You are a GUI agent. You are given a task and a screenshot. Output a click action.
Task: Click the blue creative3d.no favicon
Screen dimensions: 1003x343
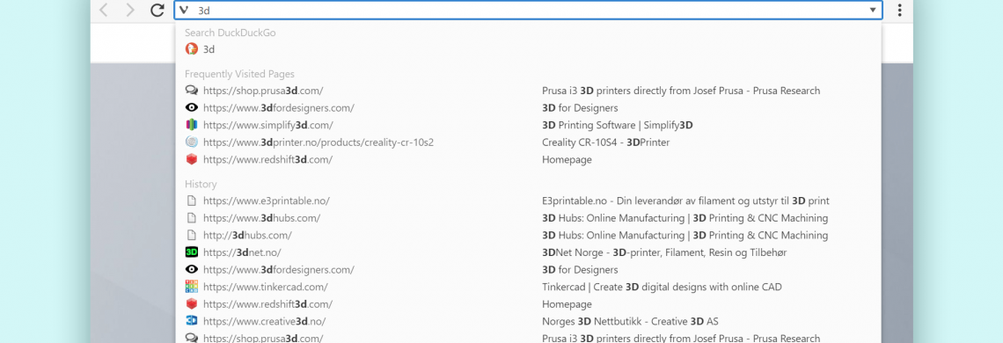(x=191, y=321)
